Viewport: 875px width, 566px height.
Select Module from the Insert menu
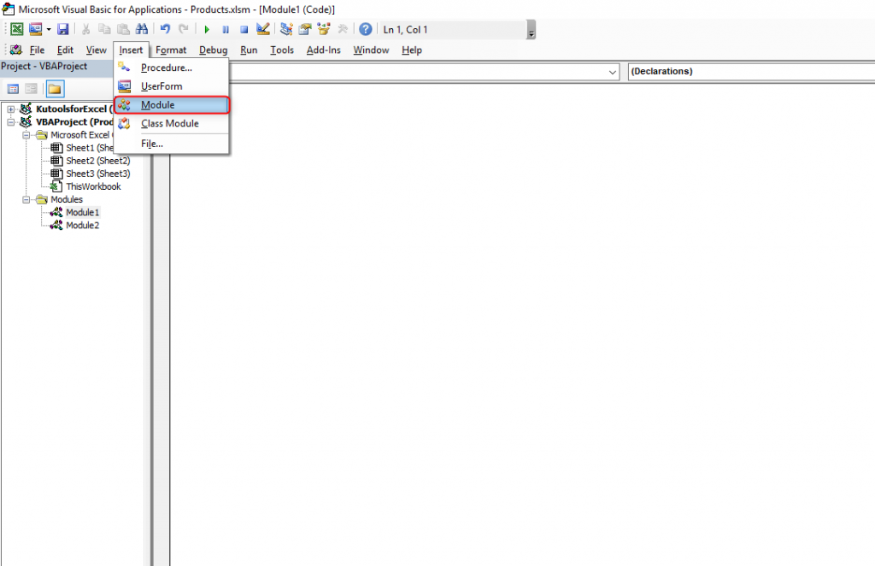[157, 105]
